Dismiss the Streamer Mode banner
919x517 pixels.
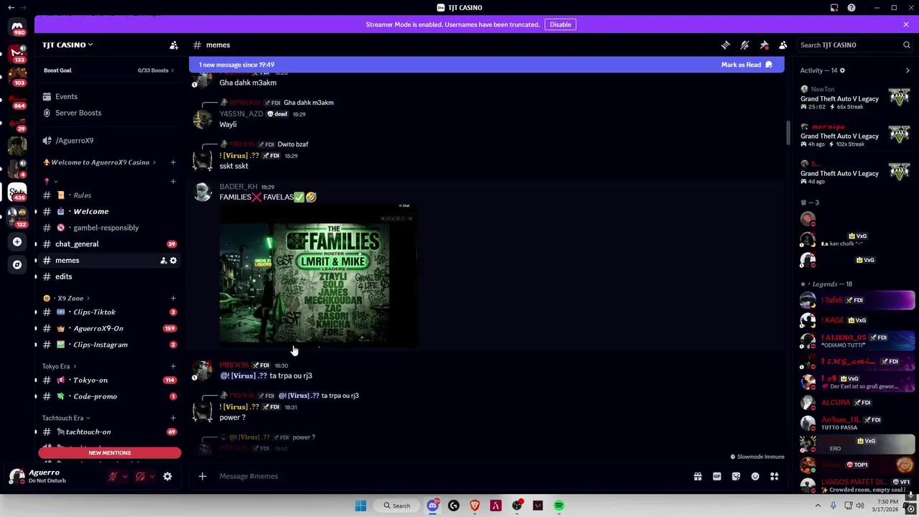[x=906, y=24]
